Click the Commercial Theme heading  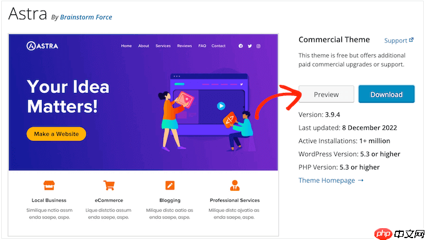coord(334,40)
